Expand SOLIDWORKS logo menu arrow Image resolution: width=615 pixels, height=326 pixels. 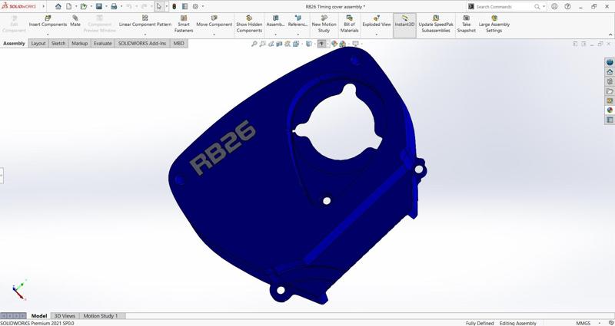[44, 7]
